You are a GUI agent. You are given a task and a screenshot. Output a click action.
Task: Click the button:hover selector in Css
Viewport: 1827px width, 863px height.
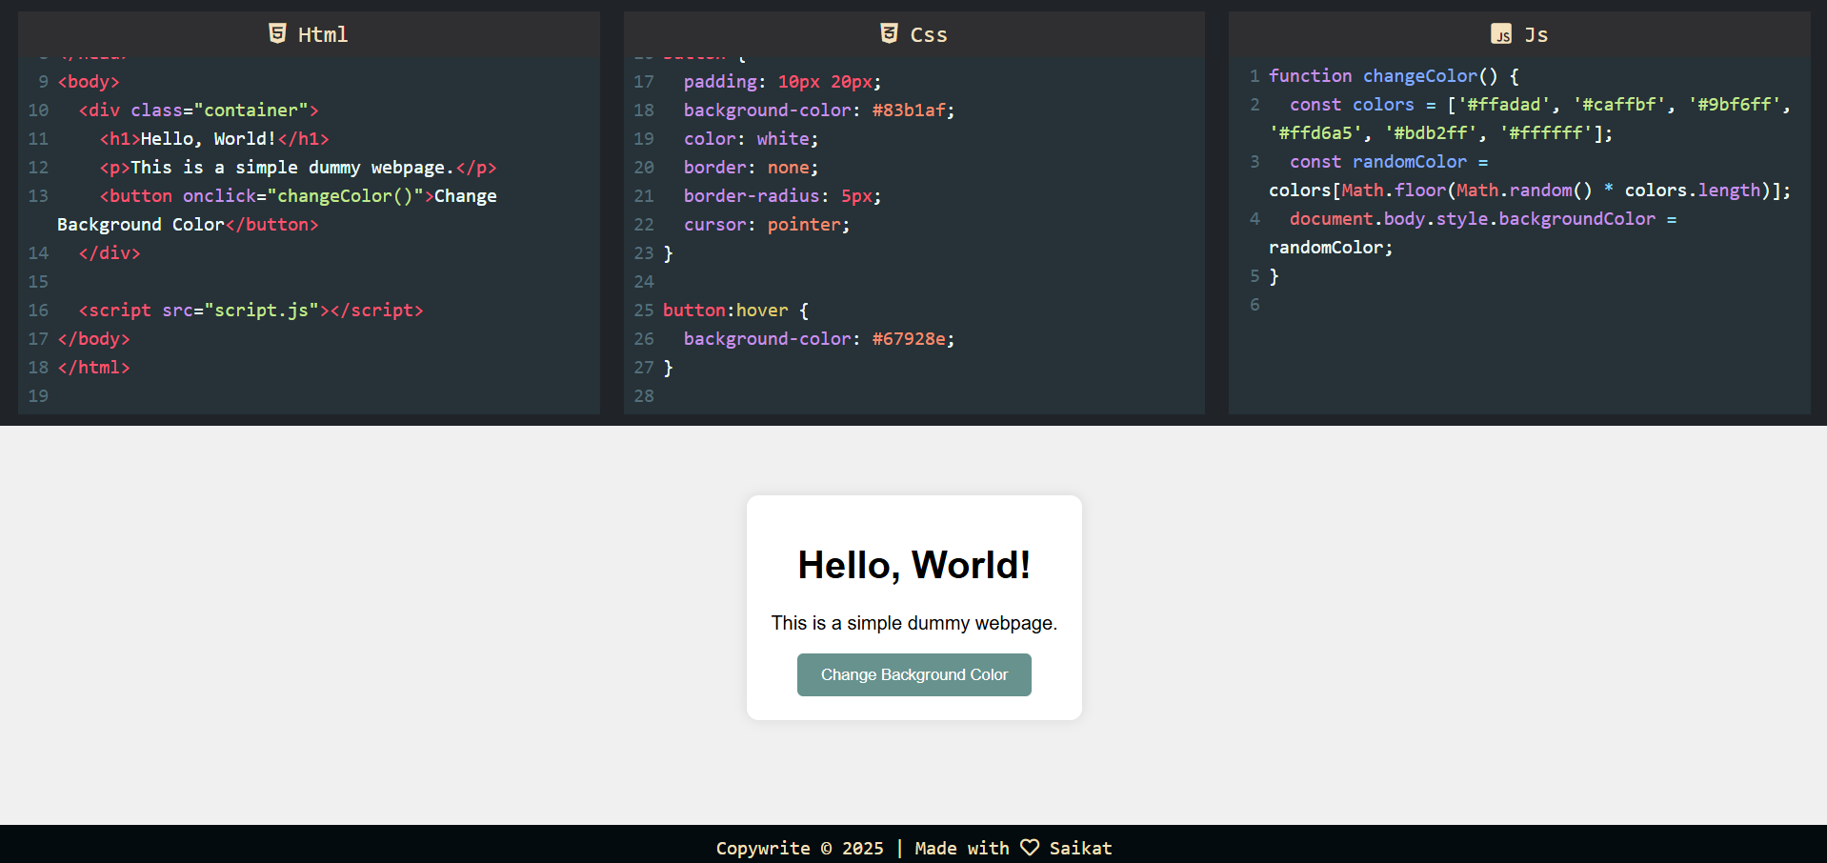point(726,311)
